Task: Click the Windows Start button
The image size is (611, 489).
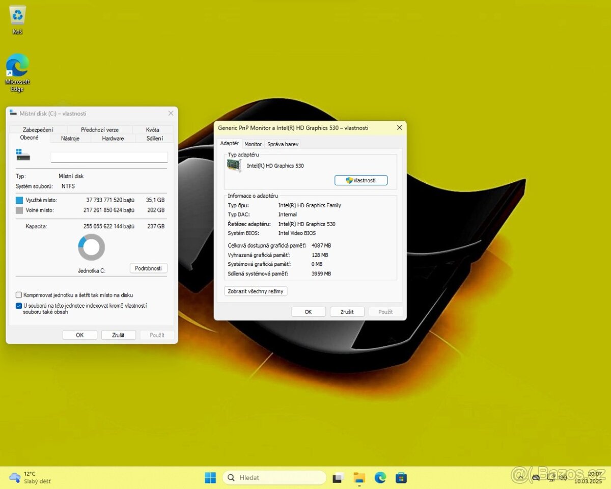Action: point(210,478)
